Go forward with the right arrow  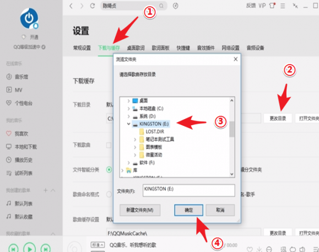click(82, 6)
